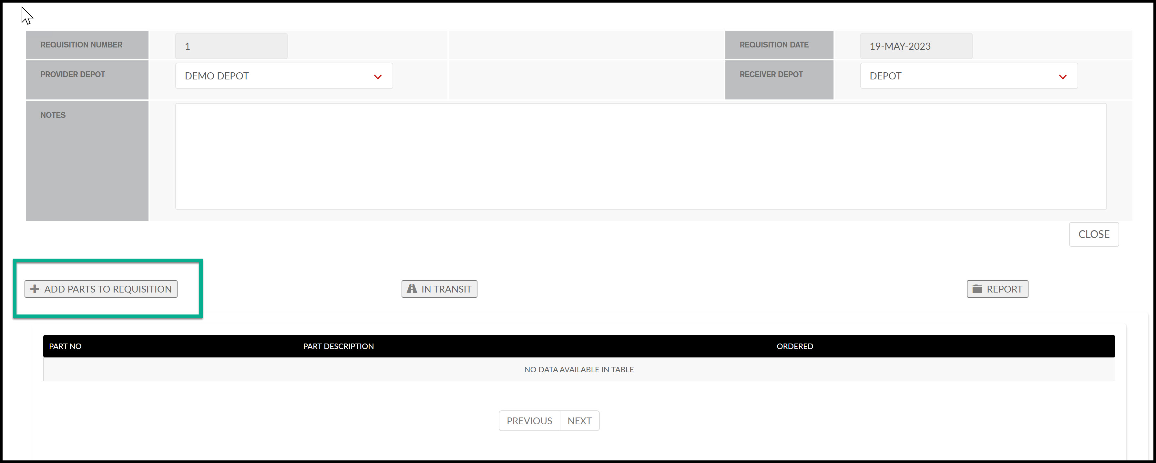The image size is (1156, 463).
Task: Click the In Transit button text
Action: [446, 289]
